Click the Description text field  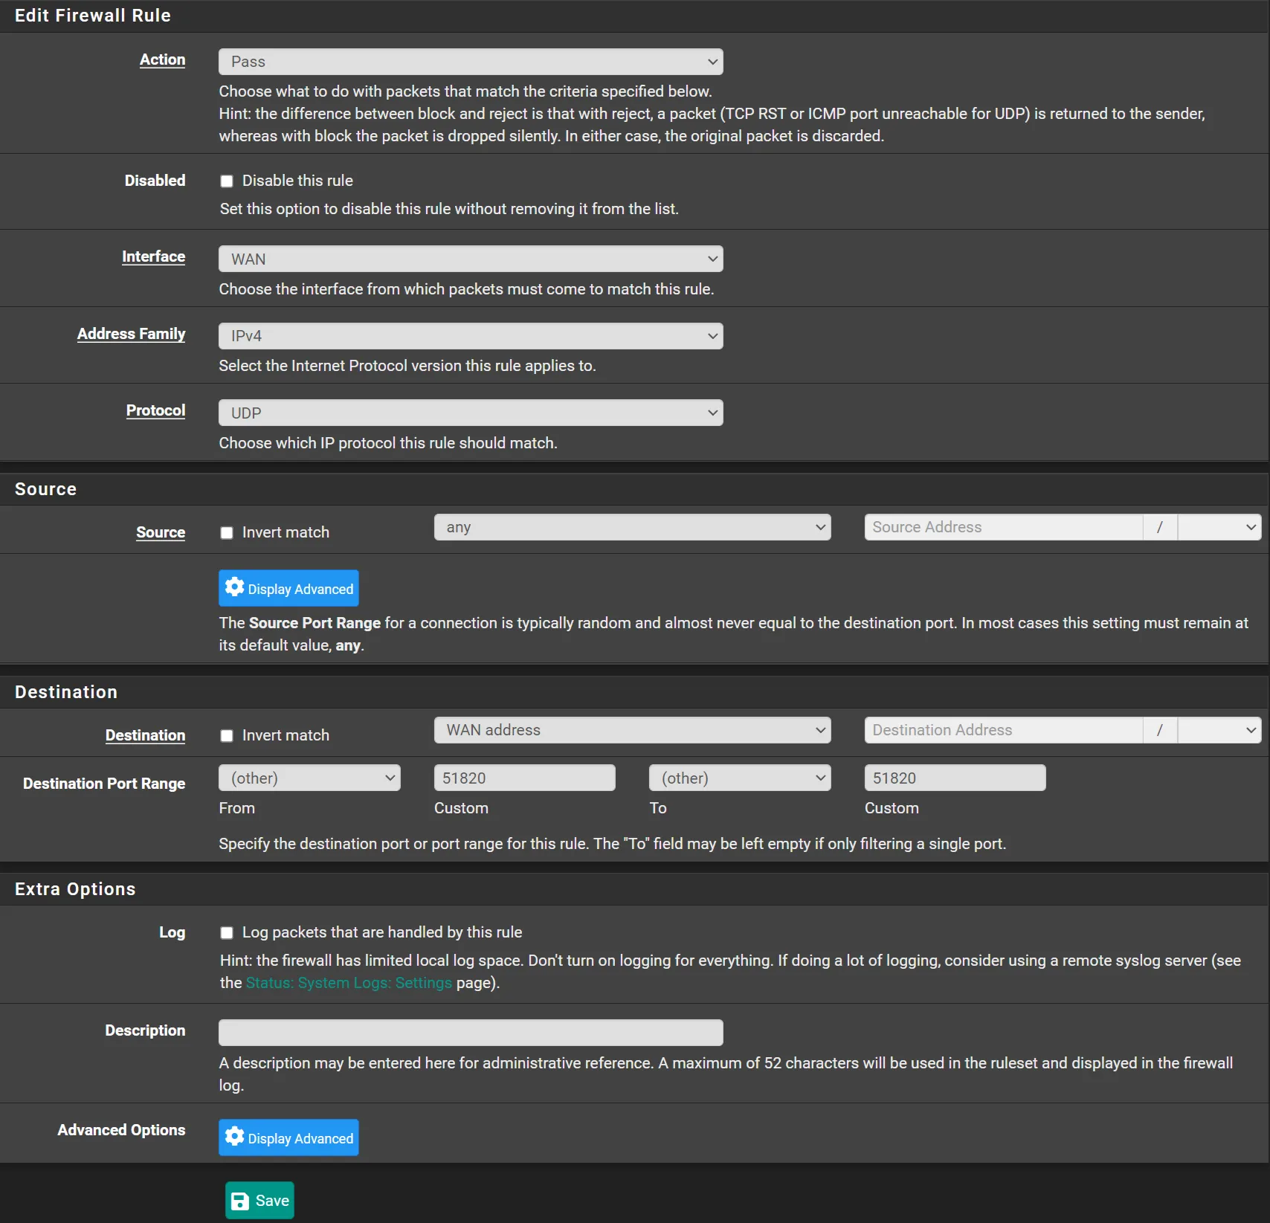pyautogui.click(x=470, y=1033)
